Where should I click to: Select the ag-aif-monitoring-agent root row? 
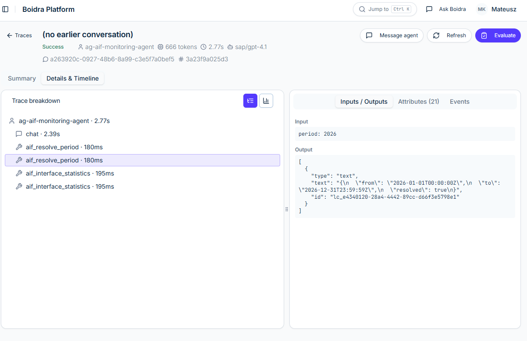tap(142, 121)
